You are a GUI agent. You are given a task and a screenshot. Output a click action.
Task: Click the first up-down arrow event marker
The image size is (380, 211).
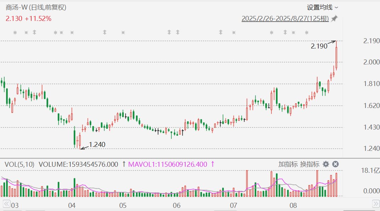[34, 33]
